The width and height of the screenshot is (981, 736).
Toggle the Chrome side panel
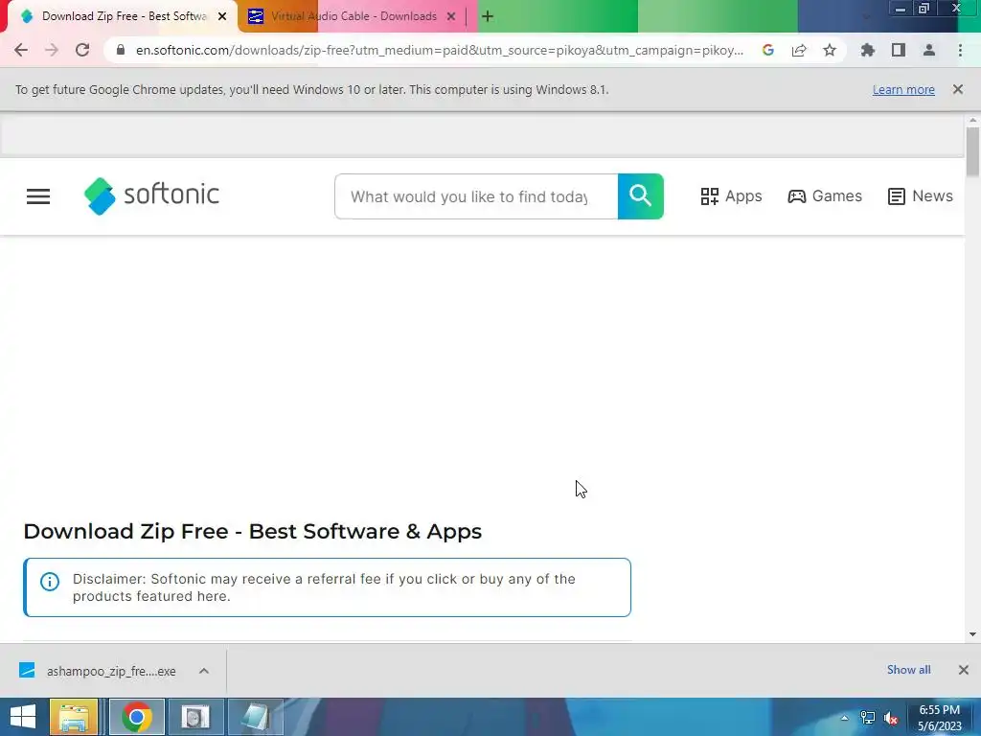899,50
